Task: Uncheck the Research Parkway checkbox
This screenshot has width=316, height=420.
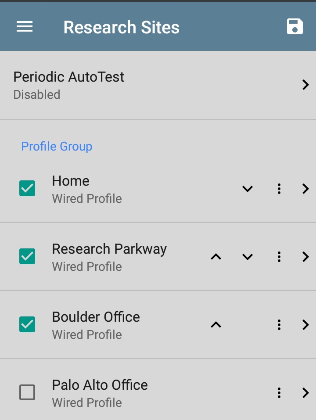Action: [27, 256]
